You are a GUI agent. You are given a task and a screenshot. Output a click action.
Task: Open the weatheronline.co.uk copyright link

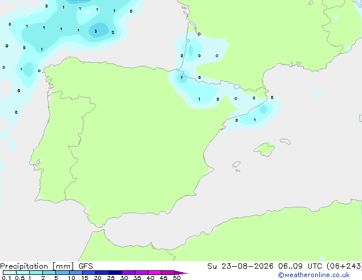pyautogui.click(x=314, y=275)
